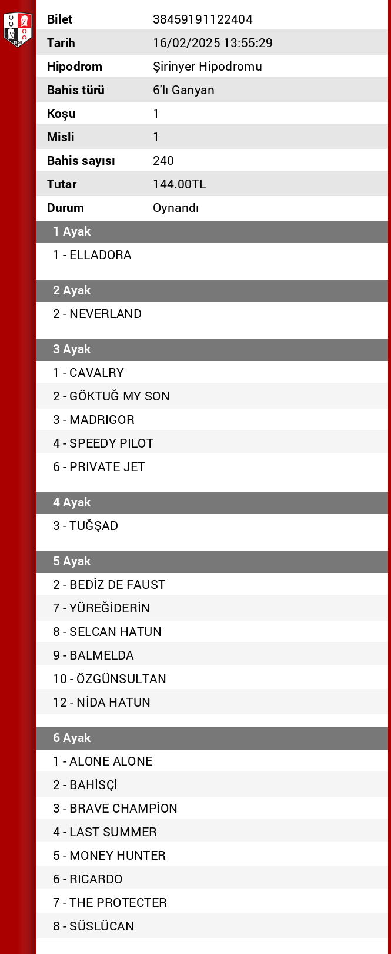This screenshot has height=954, width=391.
Task: Open the 6 Ayak header
Action: coord(212,738)
